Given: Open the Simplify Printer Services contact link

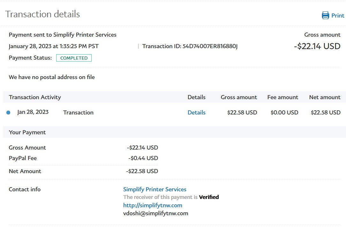Looking at the screenshot, I should [155, 189].
